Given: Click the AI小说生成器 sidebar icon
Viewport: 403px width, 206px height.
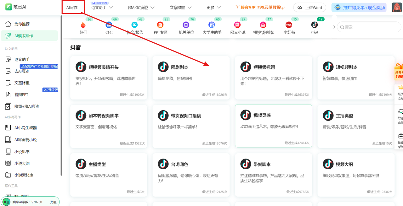Looking at the screenshot, I should (x=8, y=128).
